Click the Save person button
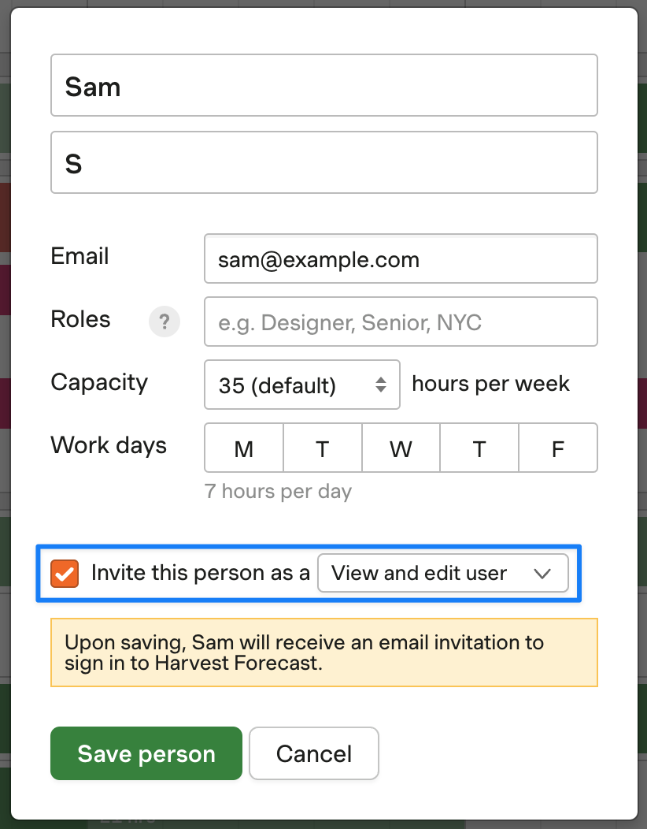 146,753
